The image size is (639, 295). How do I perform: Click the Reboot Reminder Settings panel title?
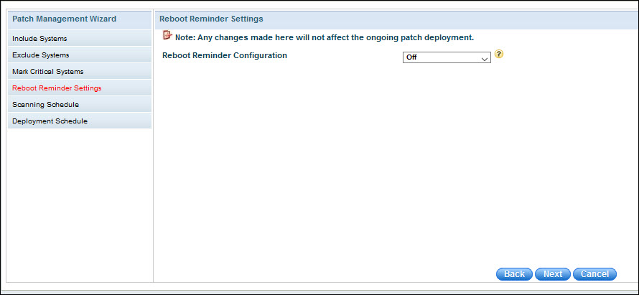[211, 19]
